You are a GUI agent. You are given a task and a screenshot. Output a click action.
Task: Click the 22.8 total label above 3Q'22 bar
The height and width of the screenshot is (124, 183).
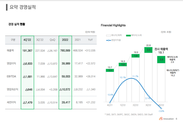coord(148,45)
